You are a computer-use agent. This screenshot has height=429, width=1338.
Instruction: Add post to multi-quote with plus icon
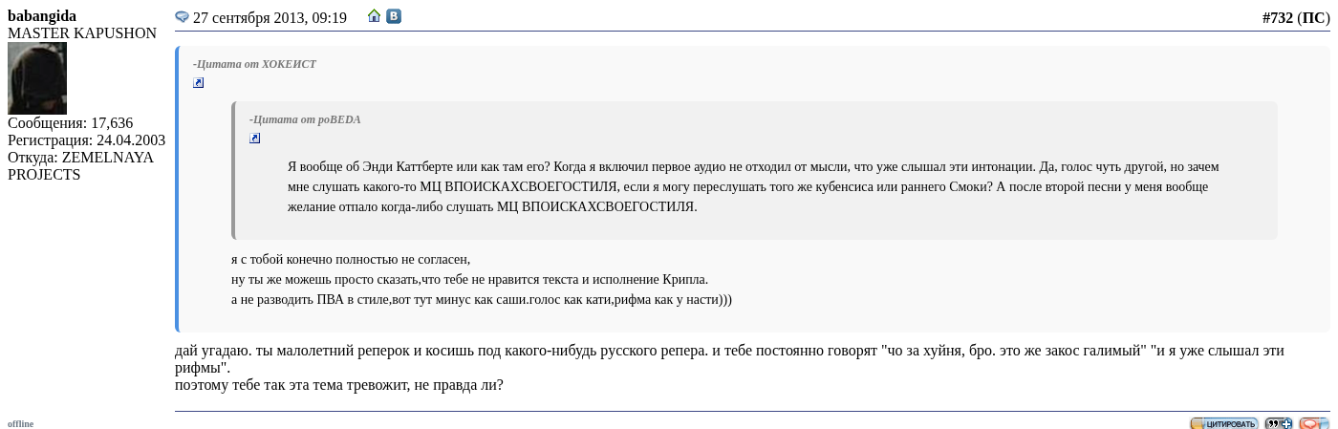coord(1279,423)
